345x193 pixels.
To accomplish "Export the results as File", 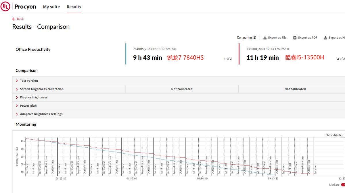I will (x=275, y=38).
